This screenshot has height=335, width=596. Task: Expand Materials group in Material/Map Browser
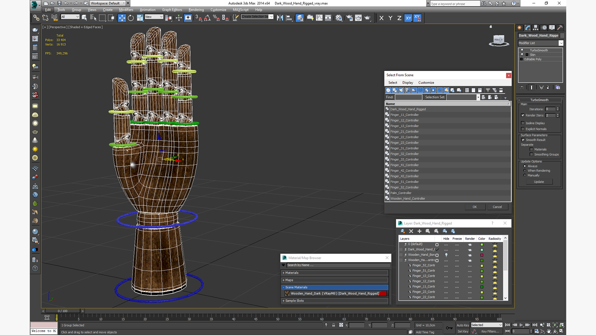coord(335,273)
